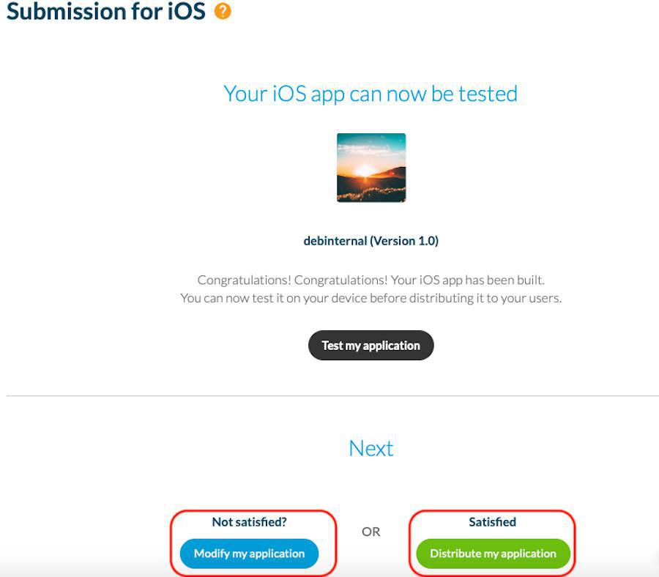Click the Submission for iOS page title
Image resolution: width=659 pixels, height=577 pixels.
106,12
